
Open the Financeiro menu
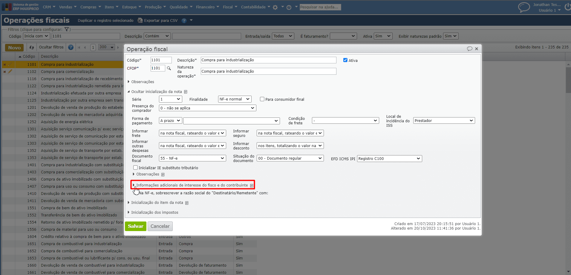[207, 7]
